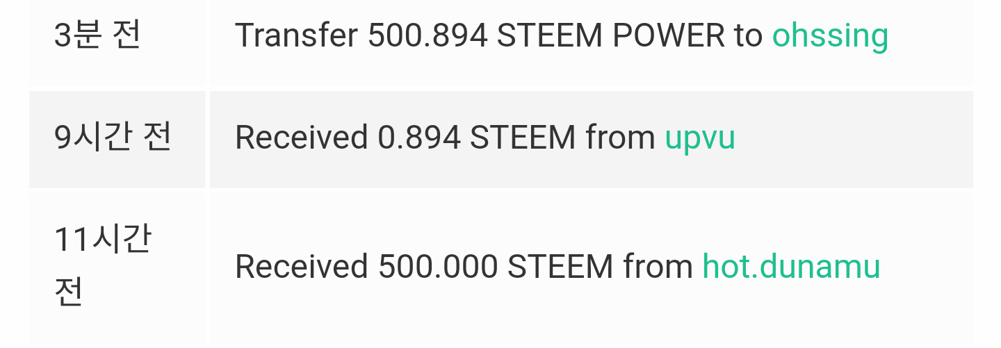Click the amount 500.894 in first row
This screenshot has width=1001, height=348.
point(428,35)
